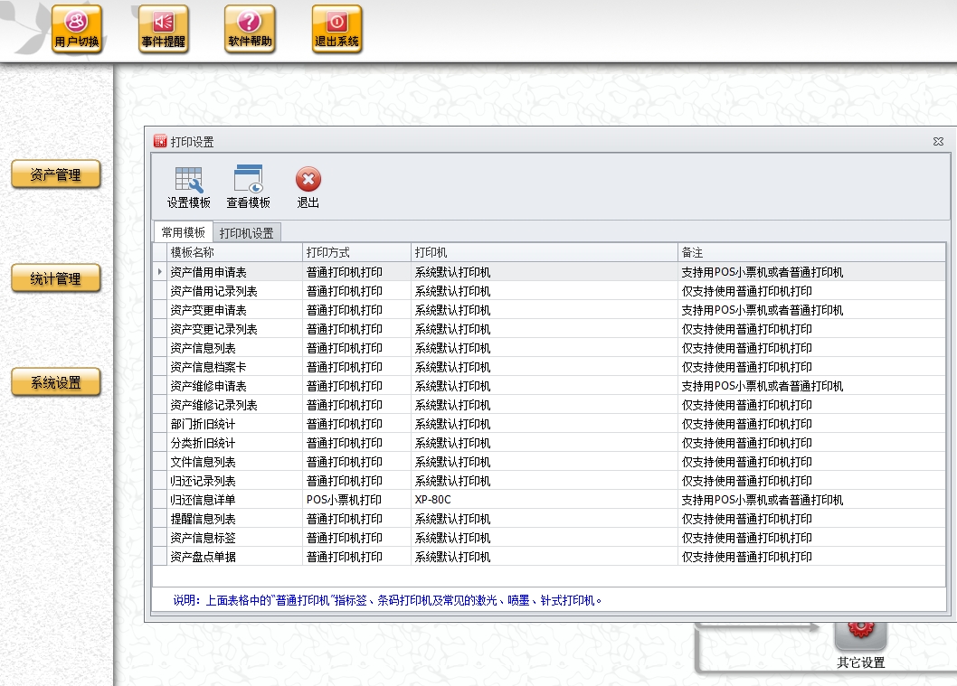Open 软件帮助 software help
Viewport: 957px width, 686px height.
click(250, 29)
